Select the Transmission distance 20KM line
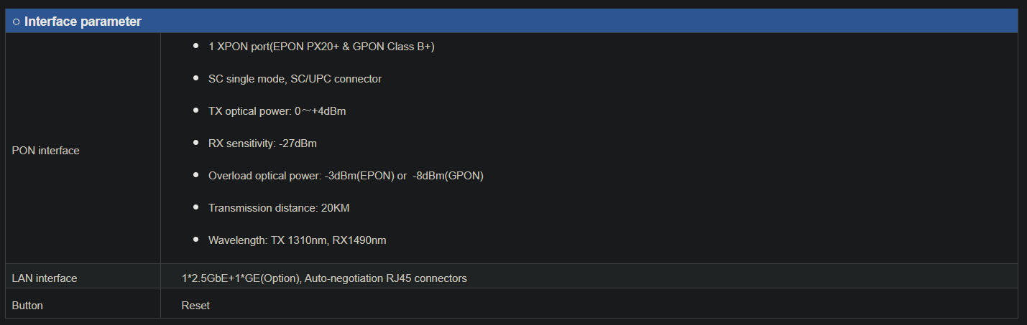1027x325 pixels. click(x=279, y=208)
